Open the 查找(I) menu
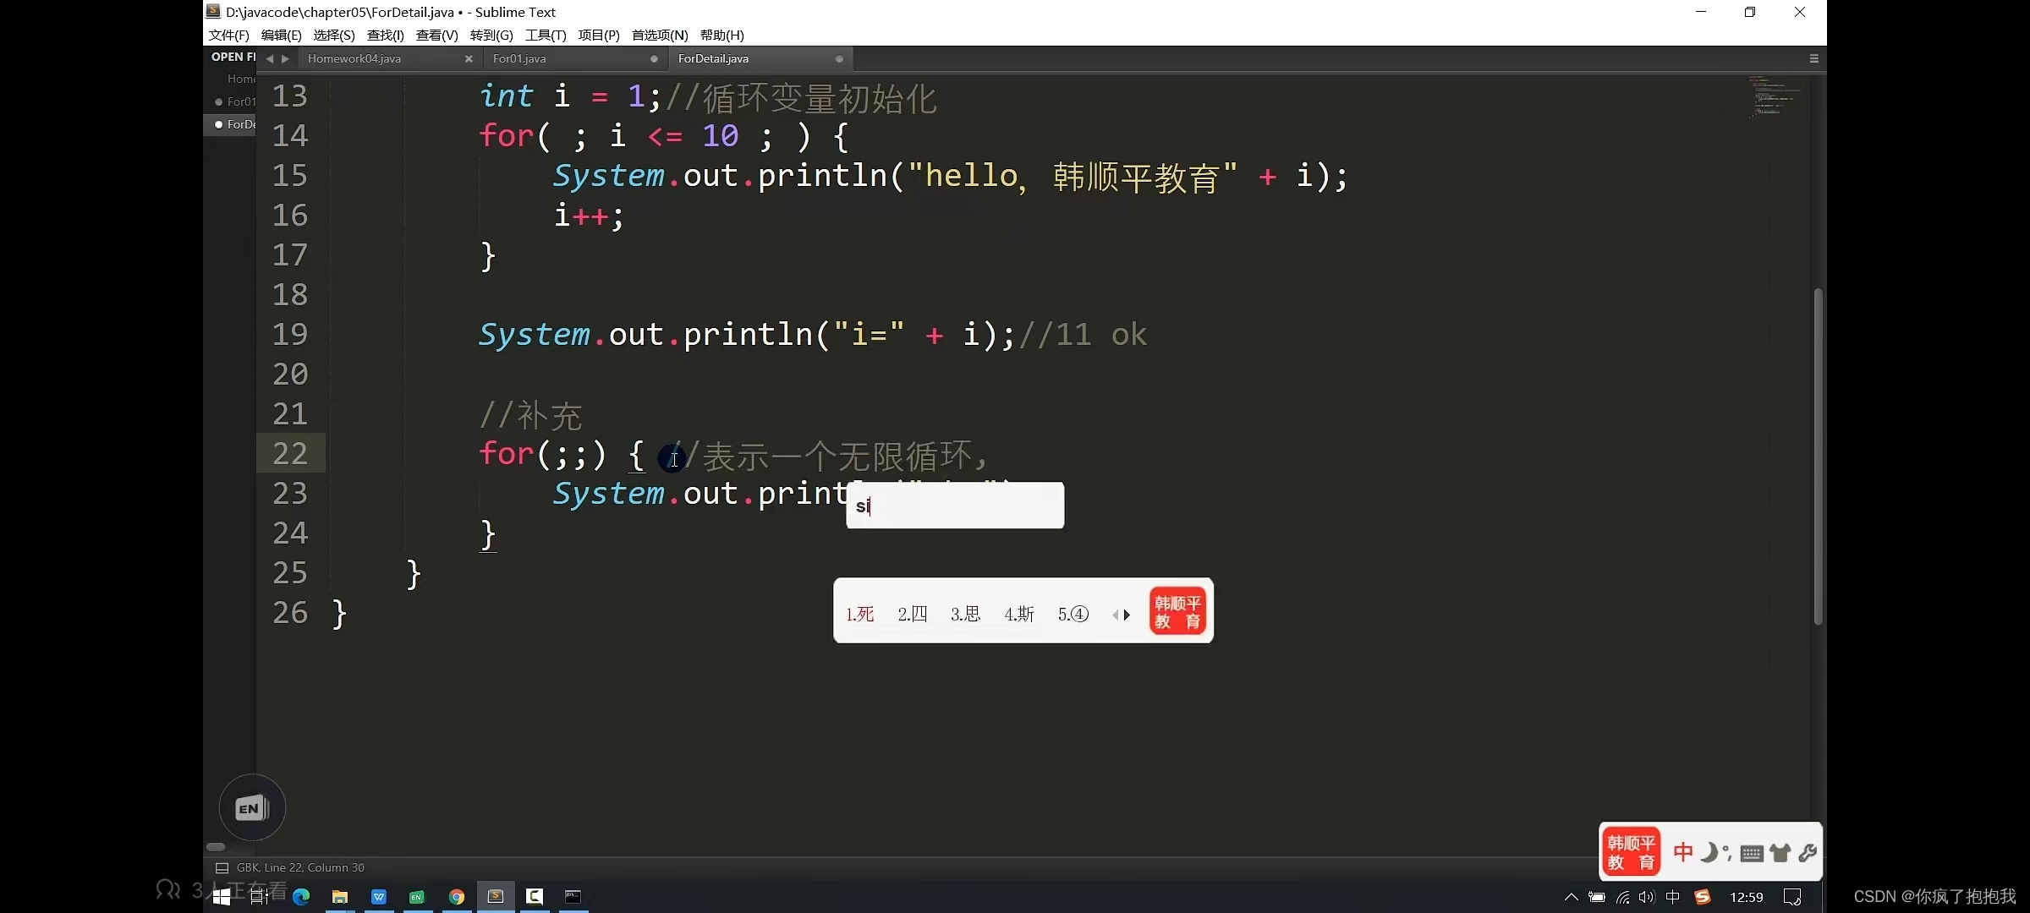The width and height of the screenshot is (2030, 913). (385, 35)
